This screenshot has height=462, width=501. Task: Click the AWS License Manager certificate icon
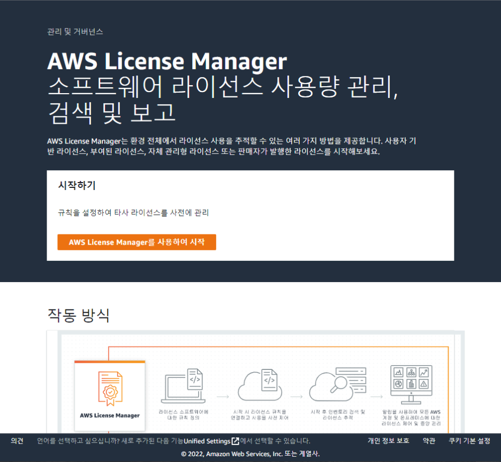(x=110, y=389)
